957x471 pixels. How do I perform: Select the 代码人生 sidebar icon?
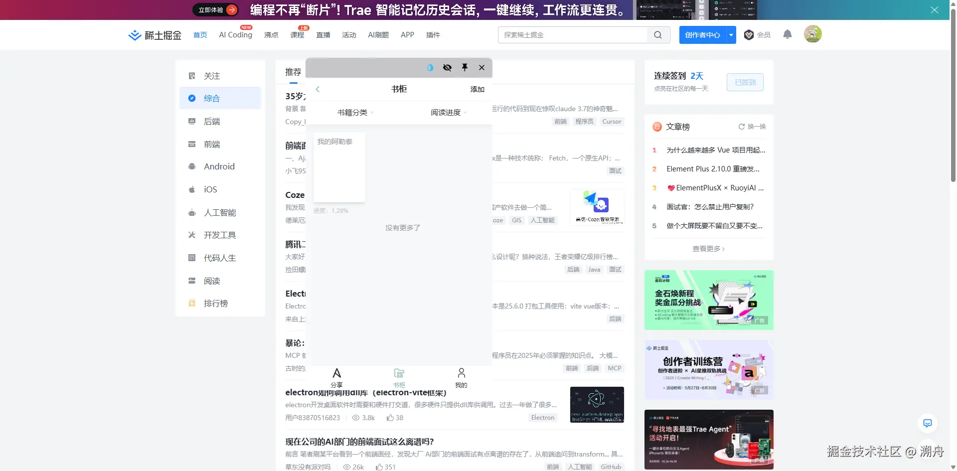point(192,258)
